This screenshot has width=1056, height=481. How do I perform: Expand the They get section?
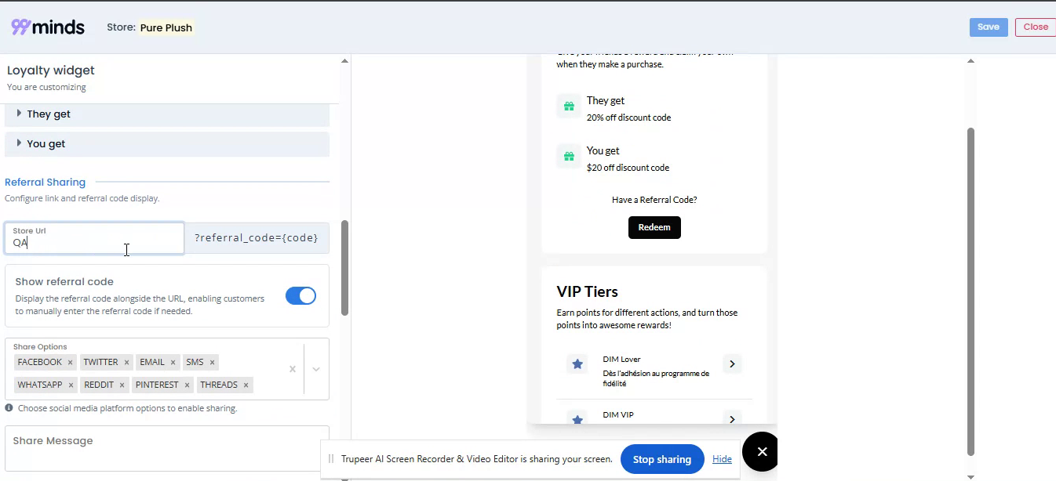(x=167, y=114)
